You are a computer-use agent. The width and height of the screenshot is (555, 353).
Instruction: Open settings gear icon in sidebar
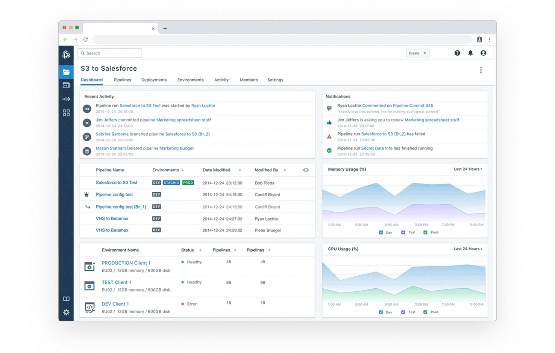click(66, 312)
